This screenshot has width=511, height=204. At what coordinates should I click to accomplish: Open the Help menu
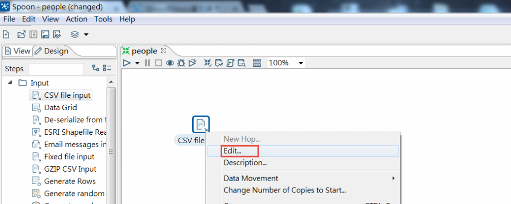(x=127, y=19)
